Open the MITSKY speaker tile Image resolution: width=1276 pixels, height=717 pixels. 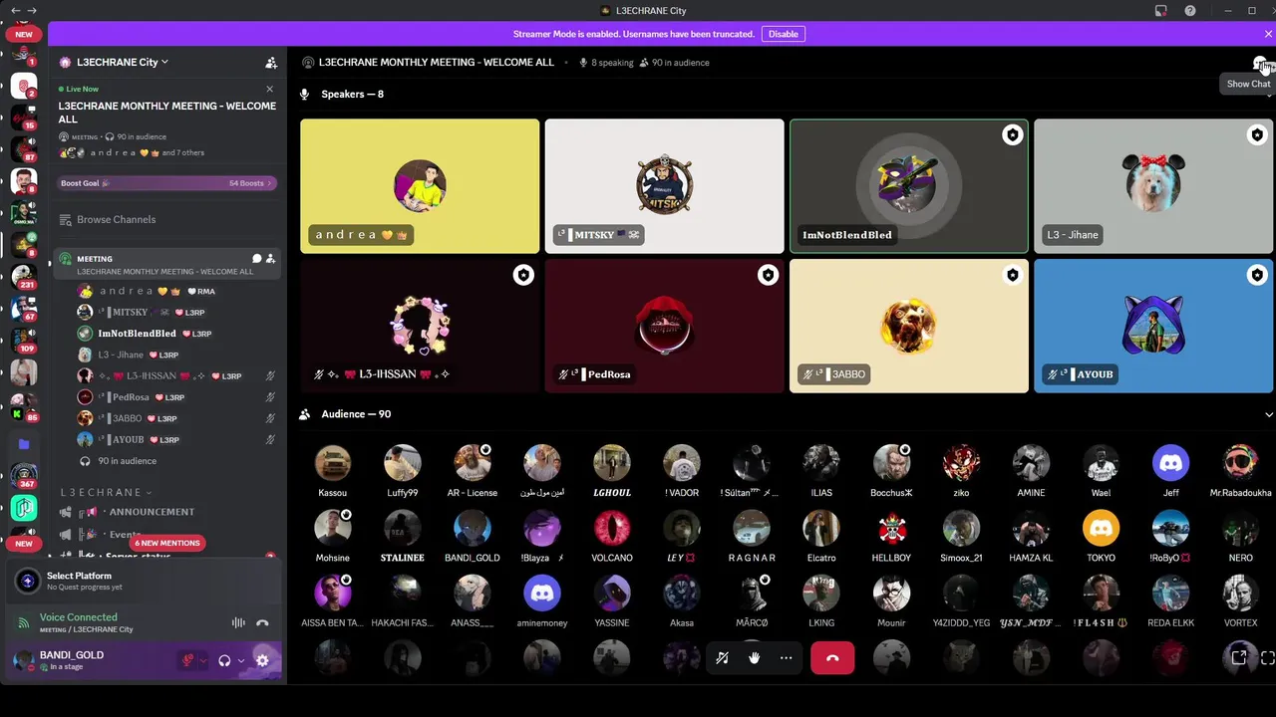point(664,186)
